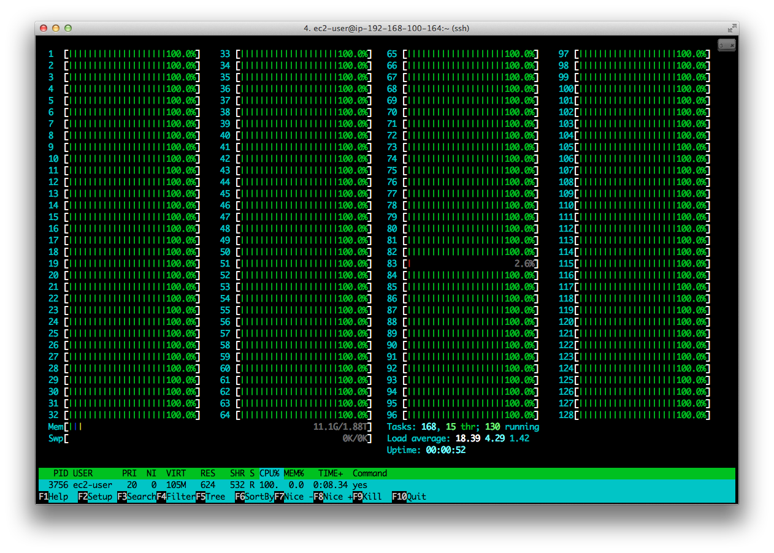
Task: Click the Command column header
Action: [370, 473]
